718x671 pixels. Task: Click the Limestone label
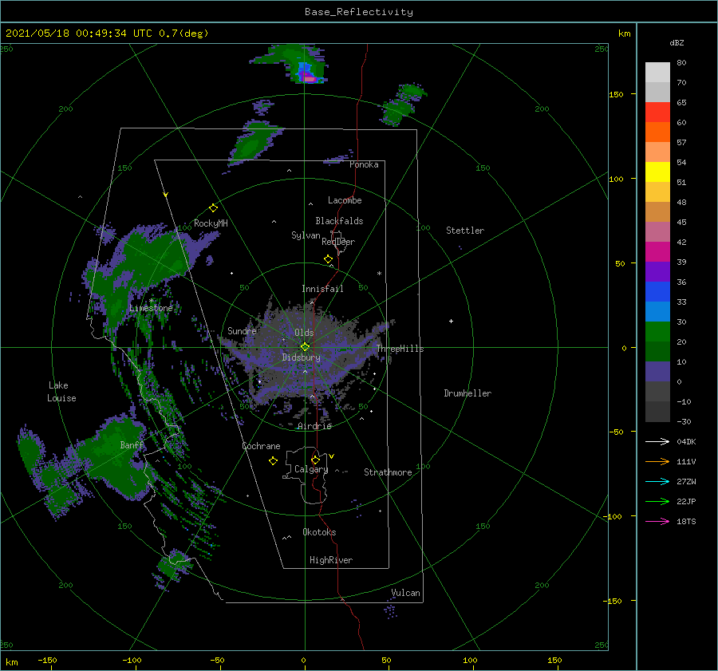151,308
